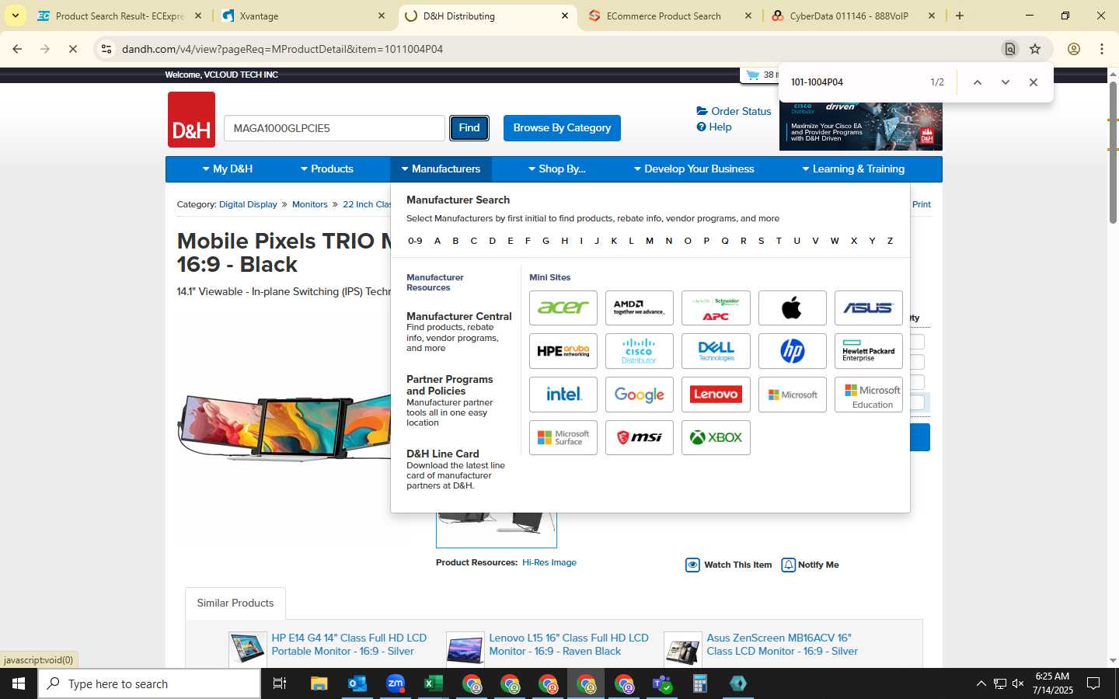Image resolution: width=1119 pixels, height=699 pixels.
Task: Switch to the ECommerce Product Search tab
Action: (670, 16)
